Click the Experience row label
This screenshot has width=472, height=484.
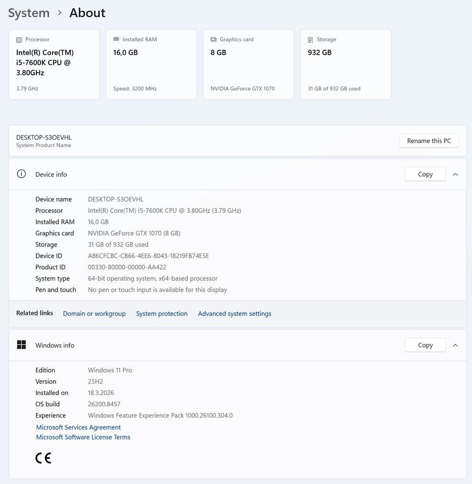pyautogui.click(x=51, y=416)
